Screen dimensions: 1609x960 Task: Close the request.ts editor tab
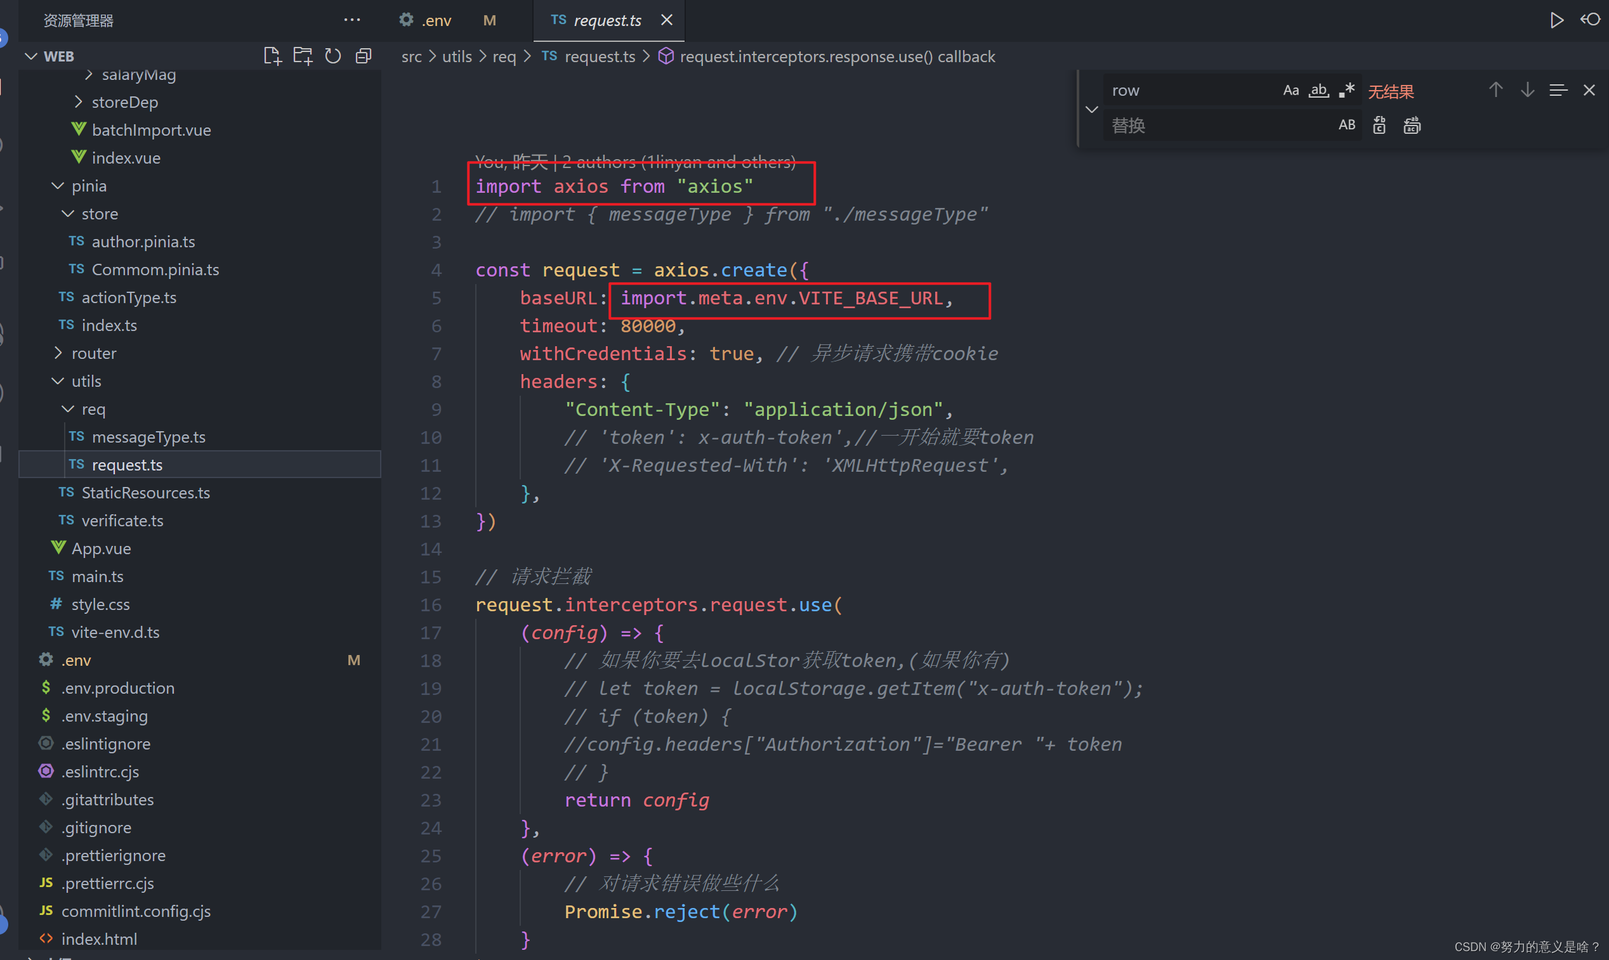click(667, 20)
